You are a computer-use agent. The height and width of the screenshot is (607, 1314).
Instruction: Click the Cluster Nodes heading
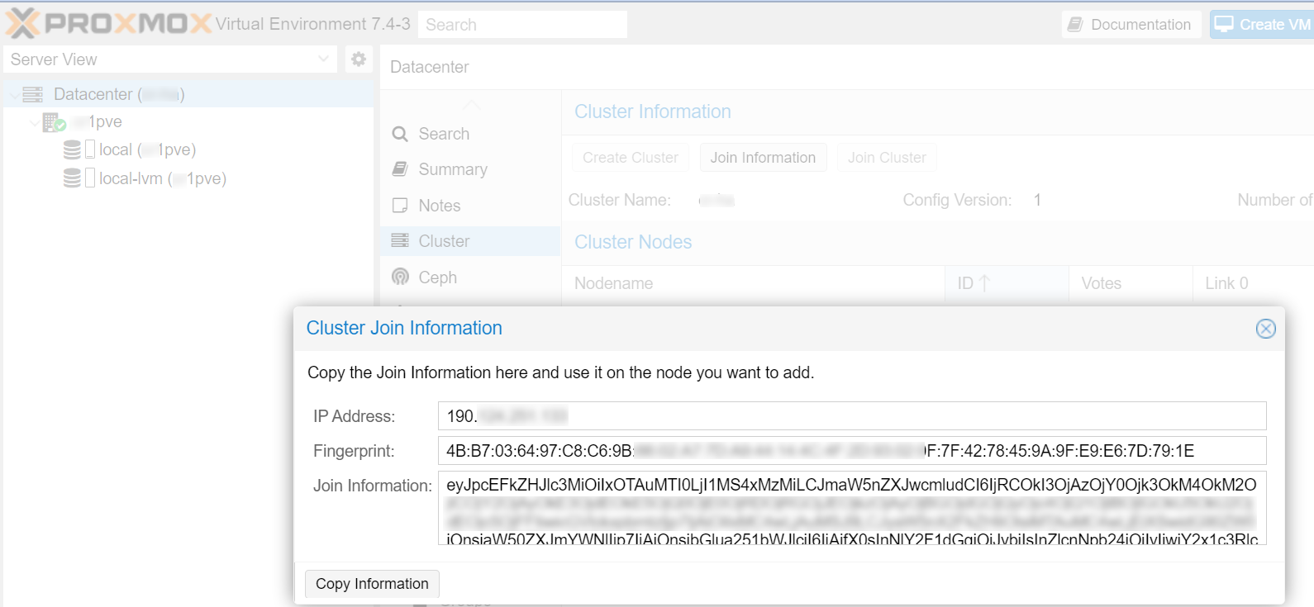point(633,242)
